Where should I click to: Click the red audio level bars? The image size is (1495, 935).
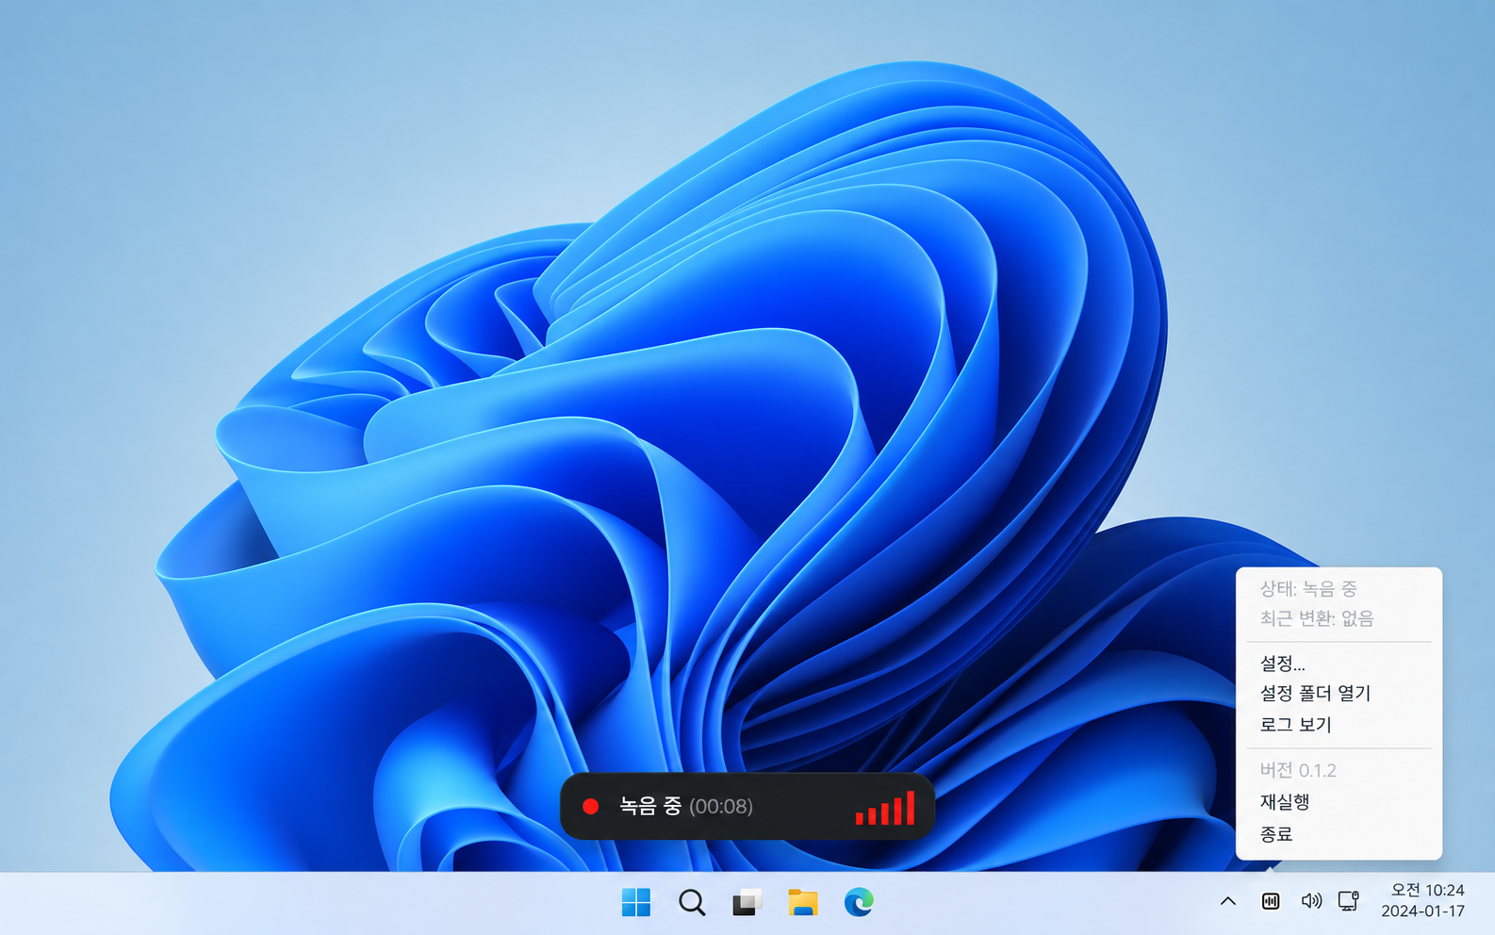click(885, 809)
